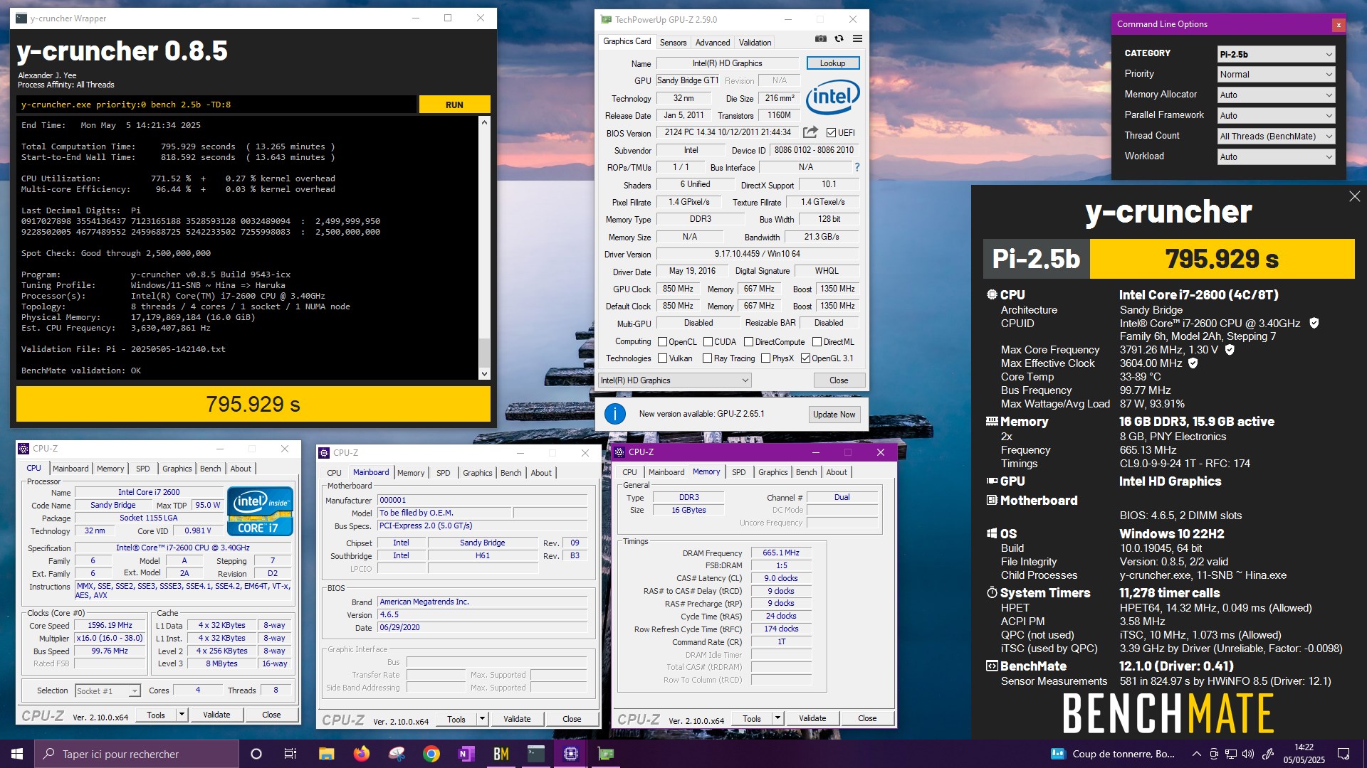Open the Memory Allocator dropdown
Screen dimensions: 1367x768
click(x=1276, y=95)
